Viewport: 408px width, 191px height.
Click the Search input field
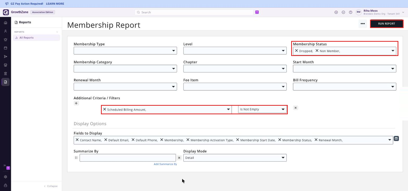coord(194,12)
